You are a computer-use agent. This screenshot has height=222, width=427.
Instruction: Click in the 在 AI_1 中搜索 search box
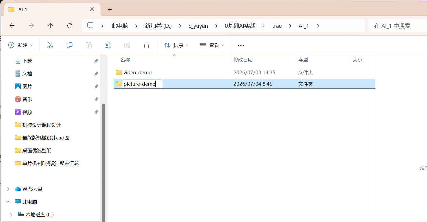398,26
